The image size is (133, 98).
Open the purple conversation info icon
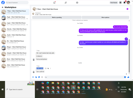pos(127,9)
